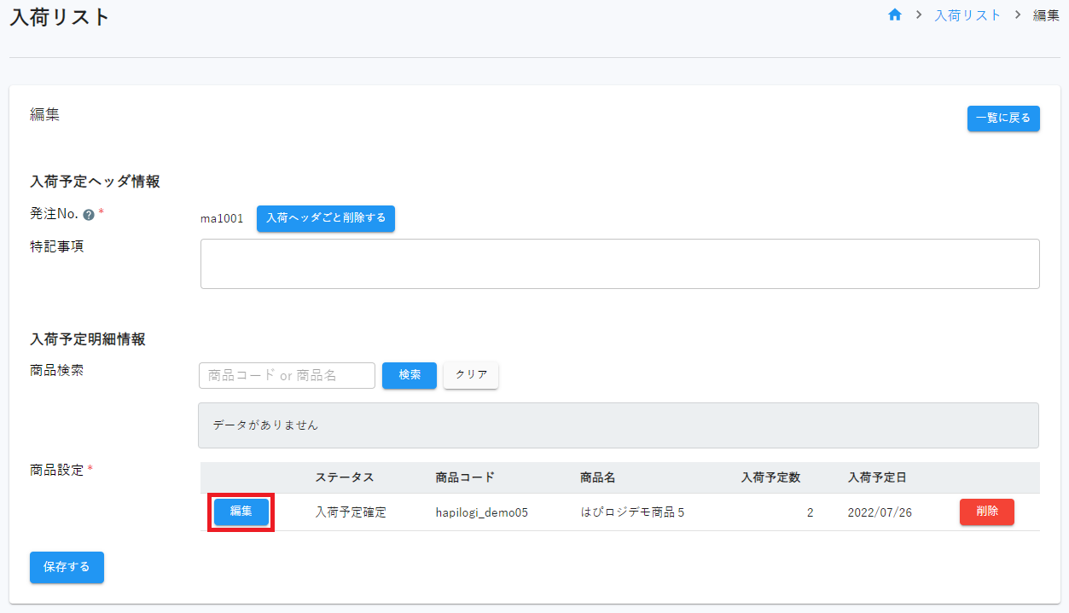
Task: Focus the 特記事項 text area
Action: click(x=619, y=263)
